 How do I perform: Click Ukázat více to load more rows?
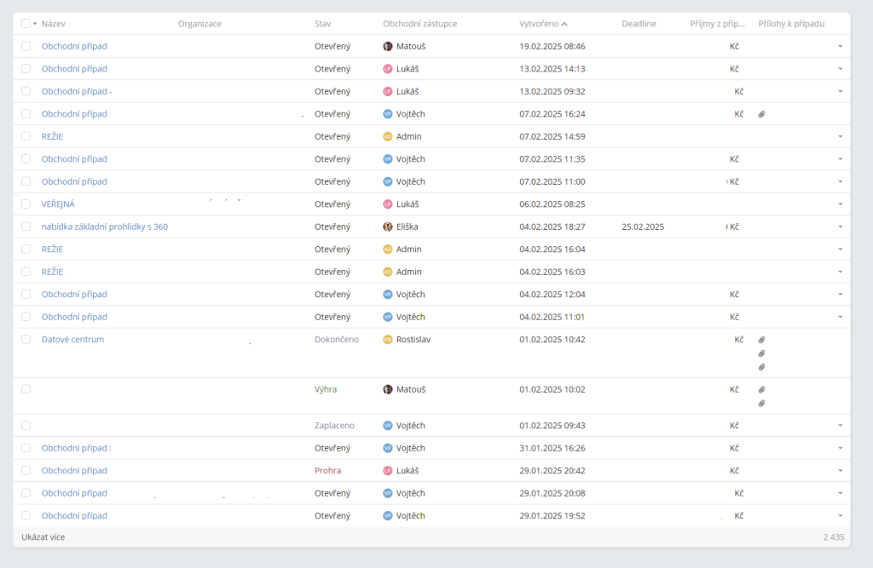click(x=43, y=537)
